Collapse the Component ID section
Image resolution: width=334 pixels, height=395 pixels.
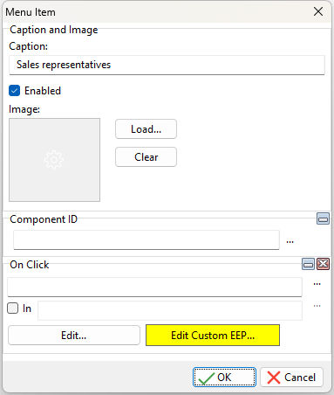click(323, 218)
